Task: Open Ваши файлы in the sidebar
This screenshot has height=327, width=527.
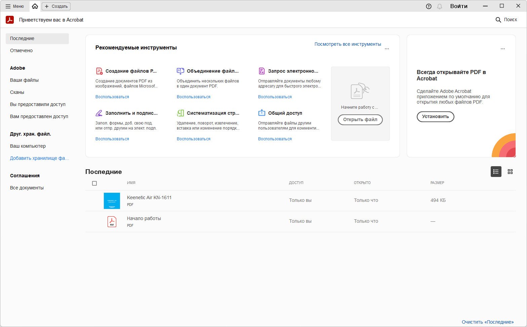Action: click(x=24, y=80)
